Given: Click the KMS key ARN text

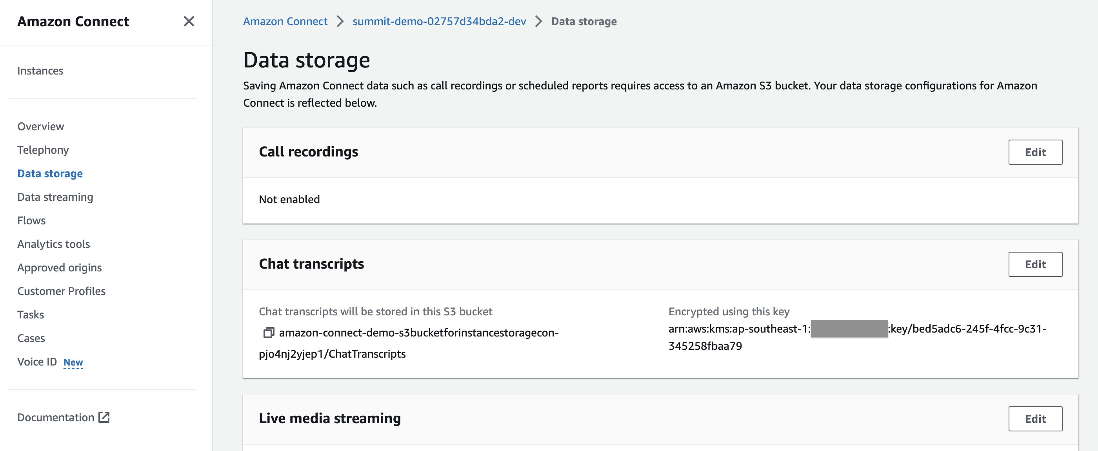Looking at the screenshot, I should point(858,337).
